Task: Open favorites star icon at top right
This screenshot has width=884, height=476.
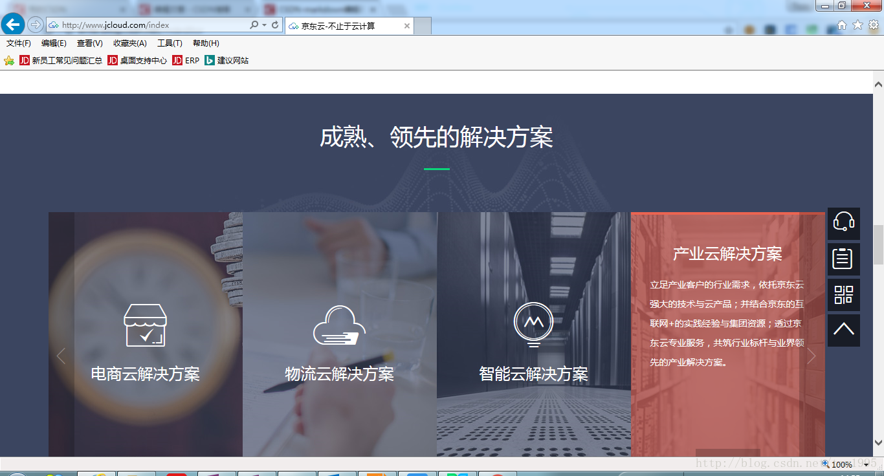Action: (x=857, y=25)
